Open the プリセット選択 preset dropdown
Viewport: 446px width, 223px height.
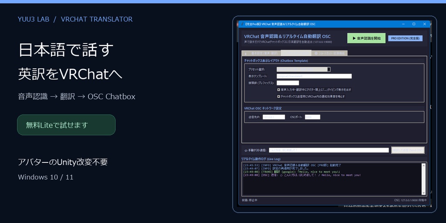(304, 69)
